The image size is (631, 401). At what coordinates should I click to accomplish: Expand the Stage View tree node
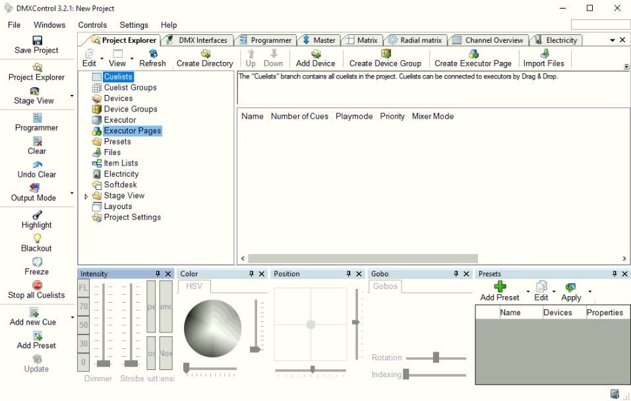click(x=86, y=196)
